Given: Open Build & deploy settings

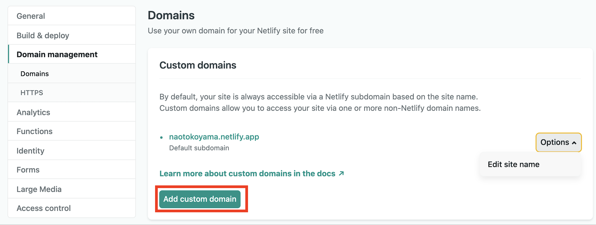Looking at the screenshot, I should click(x=43, y=35).
